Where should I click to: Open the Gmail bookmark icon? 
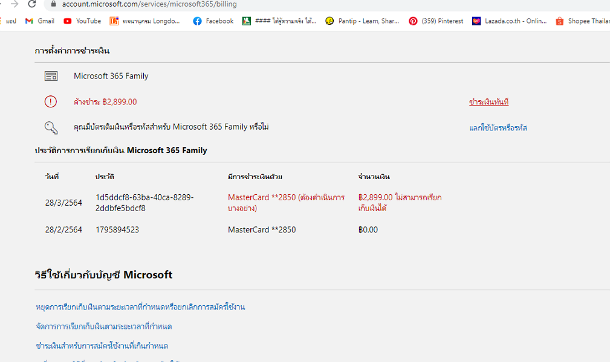point(29,21)
